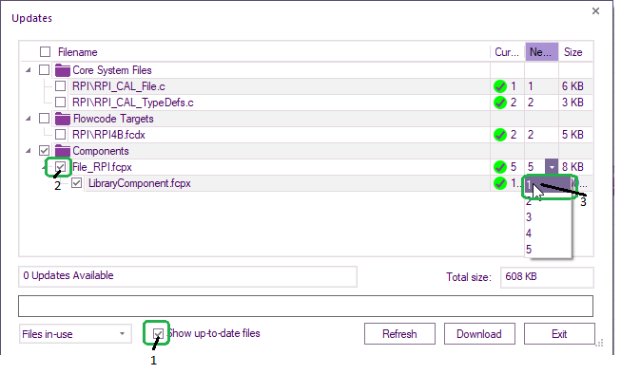The height and width of the screenshot is (374, 621).
Task: Click the Components label
Action: (101, 151)
